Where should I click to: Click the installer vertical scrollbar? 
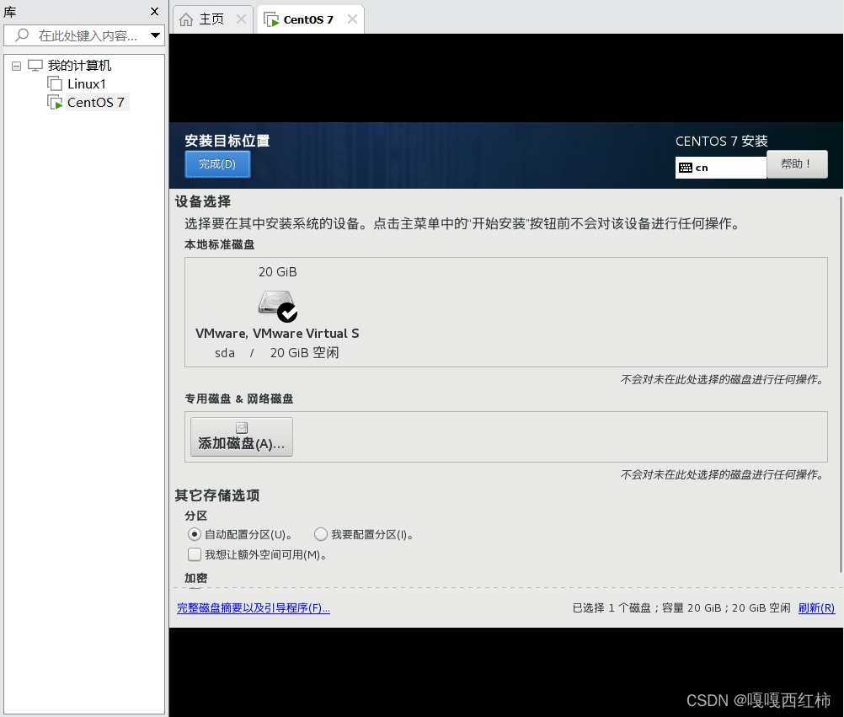click(841, 384)
